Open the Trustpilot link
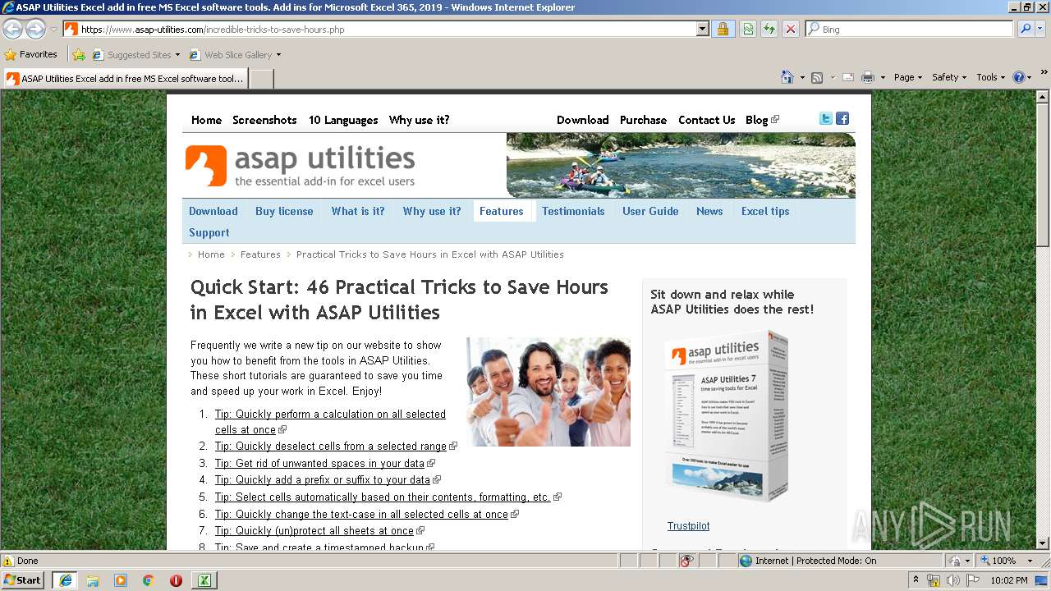 coord(688,526)
